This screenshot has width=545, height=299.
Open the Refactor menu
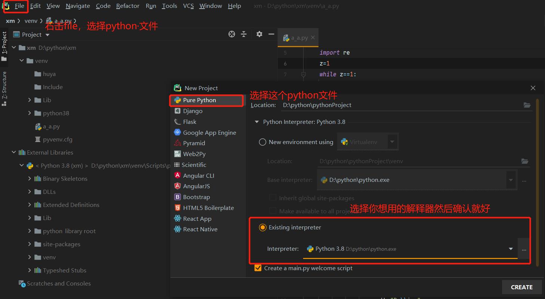click(128, 6)
